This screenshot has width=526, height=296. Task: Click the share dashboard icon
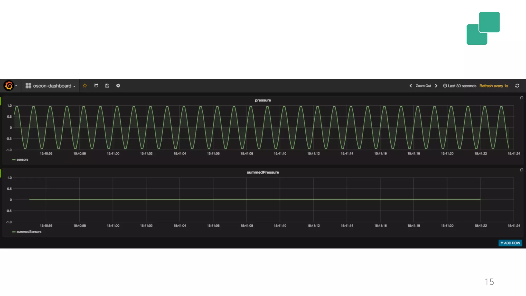(x=96, y=86)
